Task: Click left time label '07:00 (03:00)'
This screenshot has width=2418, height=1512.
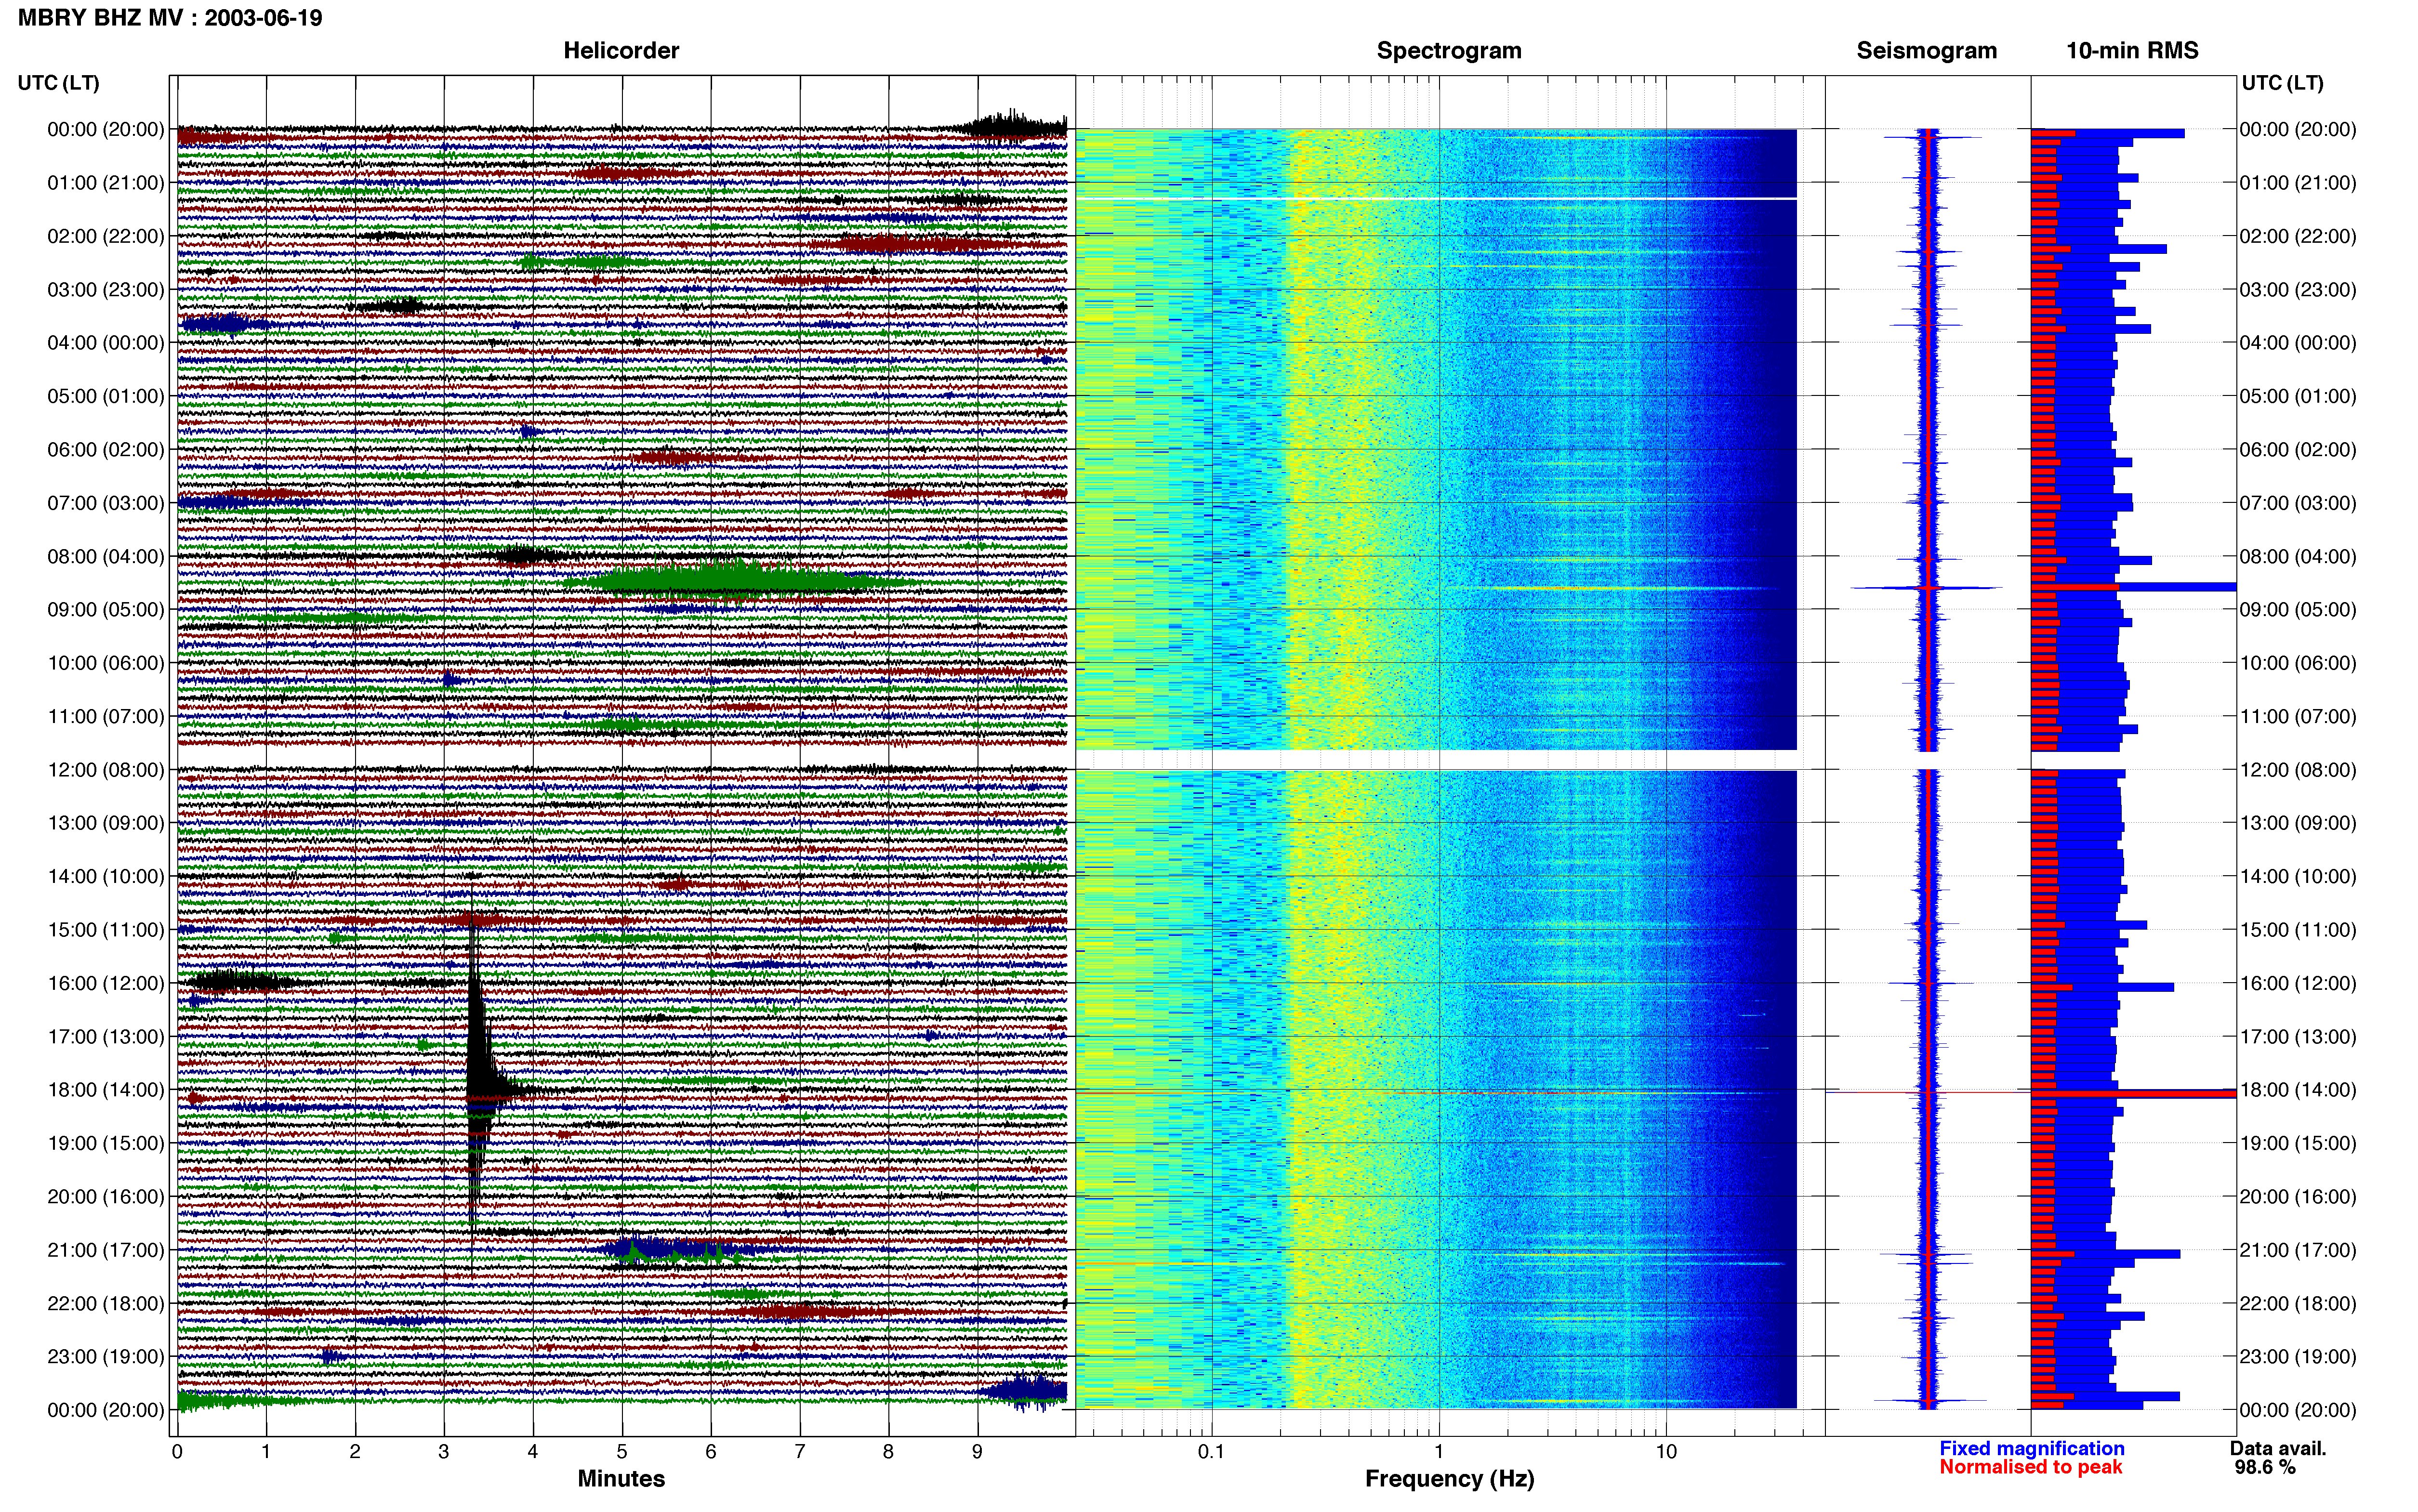Action: click(106, 503)
